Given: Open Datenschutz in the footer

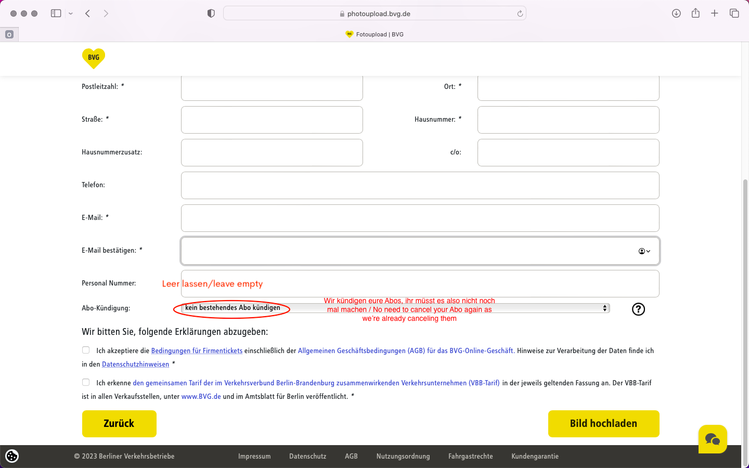Looking at the screenshot, I should click(x=308, y=456).
